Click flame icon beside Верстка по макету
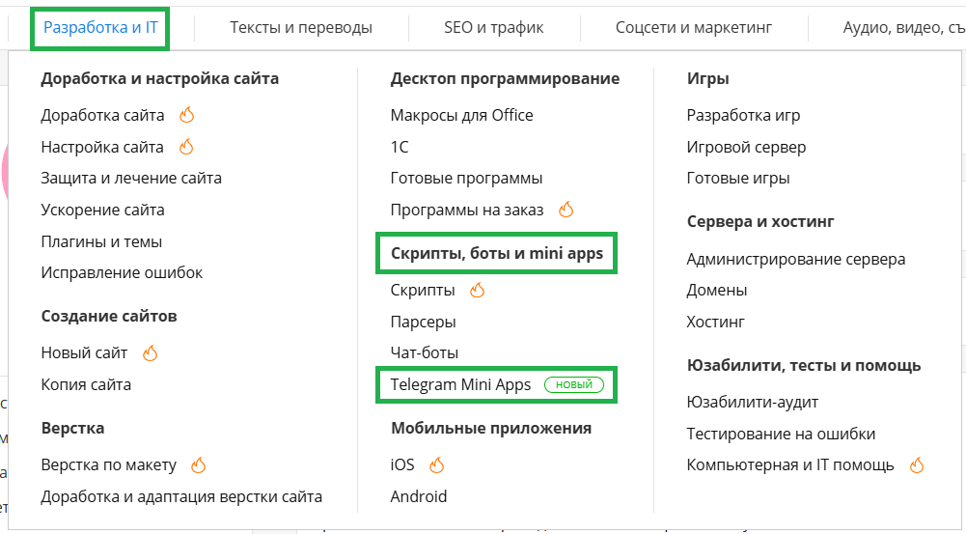The width and height of the screenshot is (966, 534). coord(199,465)
